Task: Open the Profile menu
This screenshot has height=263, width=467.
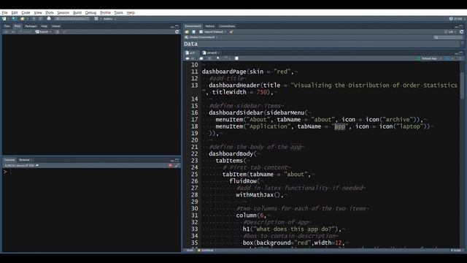Action: tap(105, 12)
